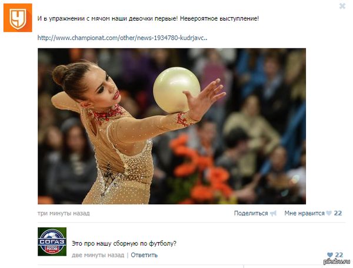This screenshot has width=353, height=268.
Task: Click the 'Поделиться' share link
Action: click(251, 213)
